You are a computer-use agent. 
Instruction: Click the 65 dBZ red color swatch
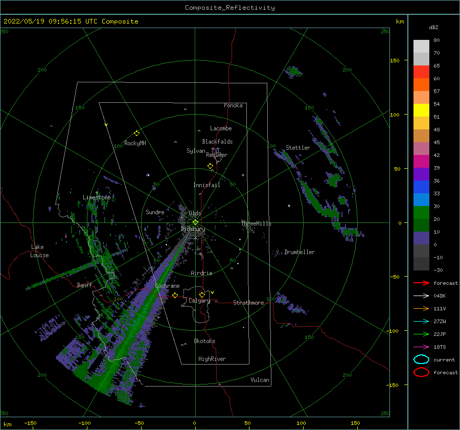[421, 72]
